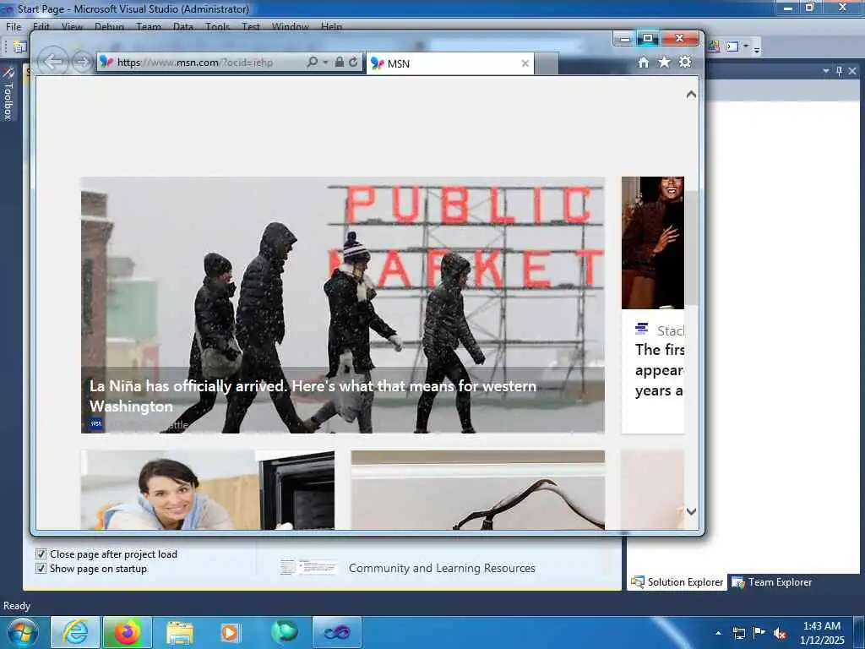
Task: Open the Visual Studio toolbar options dropdown arrow
Action: click(x=746, y=46)
